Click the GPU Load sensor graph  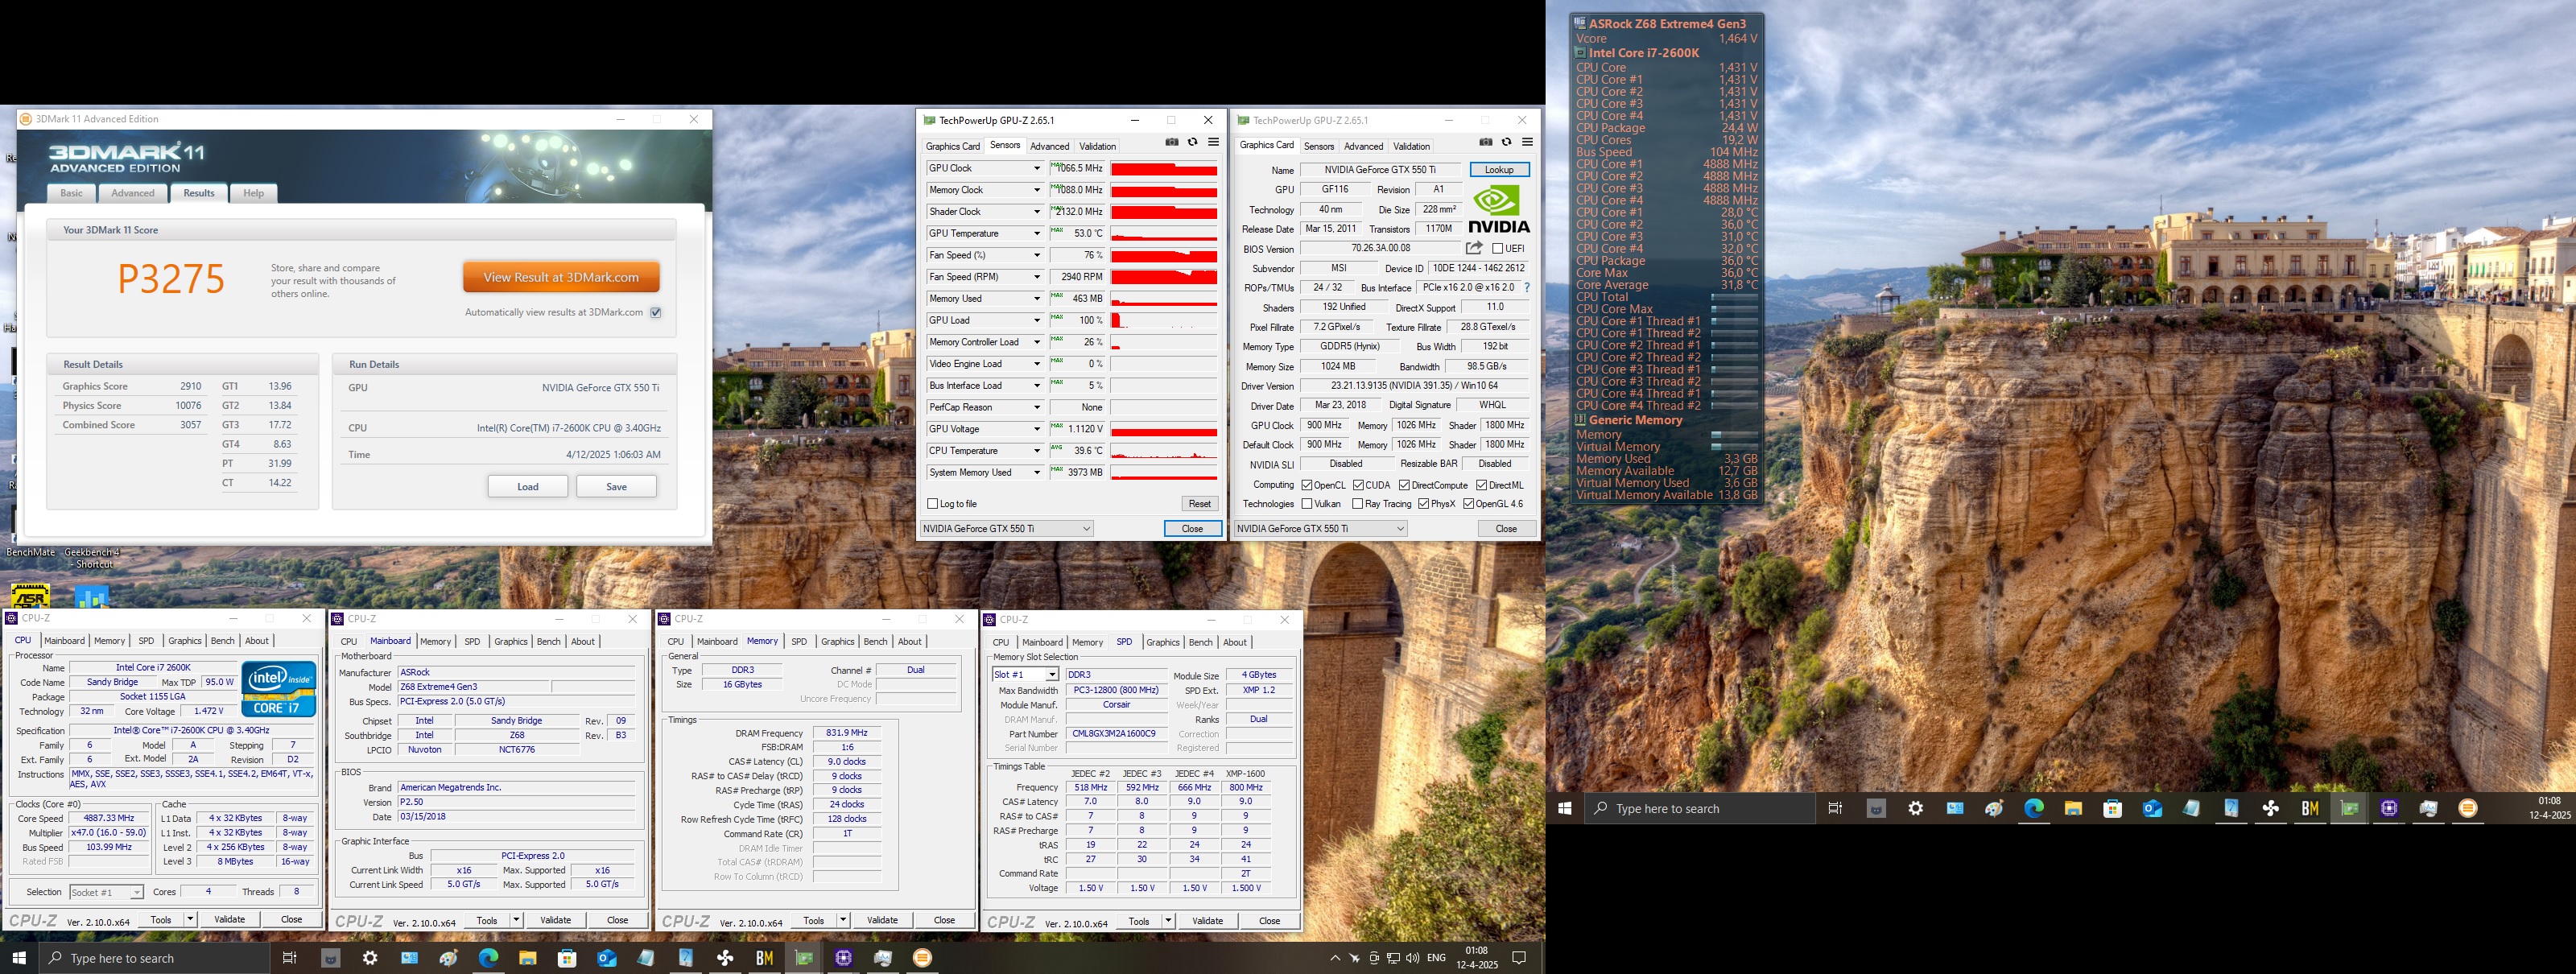(x=1164, y=321)
